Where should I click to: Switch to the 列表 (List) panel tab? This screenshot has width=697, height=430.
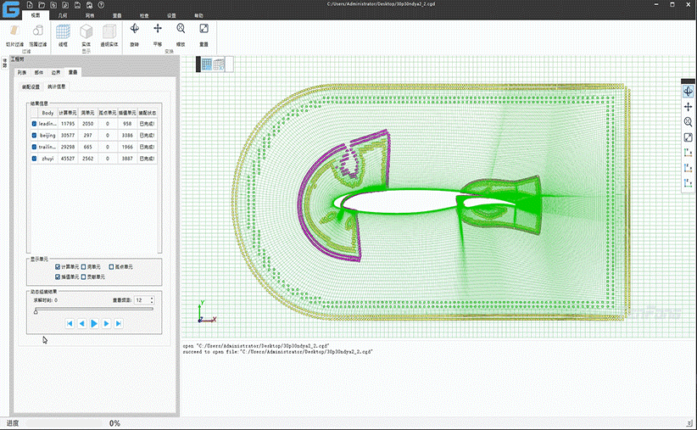(22, 72)
